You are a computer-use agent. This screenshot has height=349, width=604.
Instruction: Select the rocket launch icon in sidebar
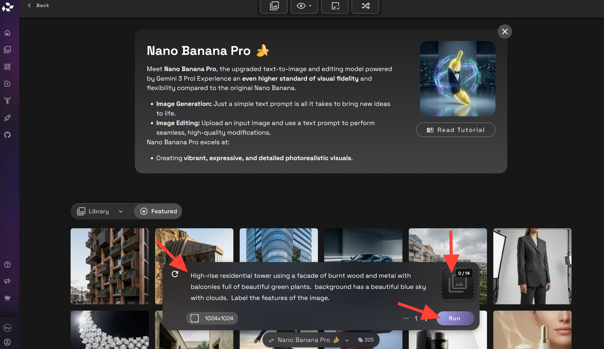7,118
